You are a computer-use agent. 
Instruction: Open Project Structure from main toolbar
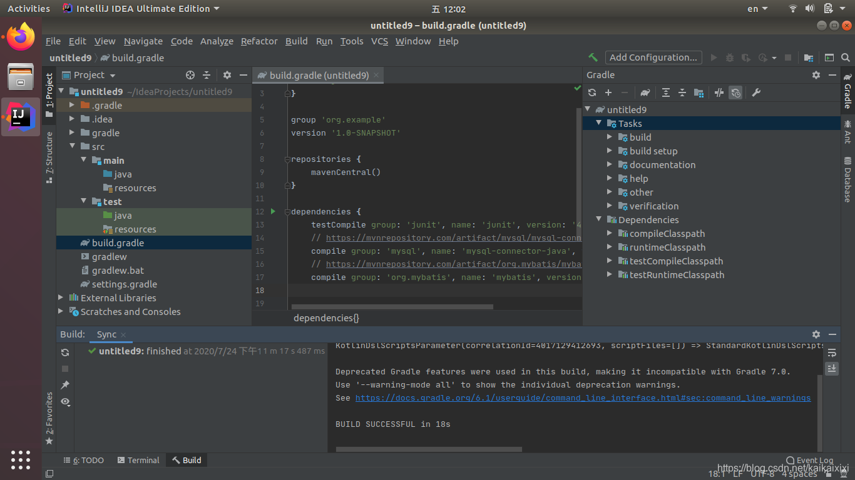pyautogui.click(x=809, y=57)
